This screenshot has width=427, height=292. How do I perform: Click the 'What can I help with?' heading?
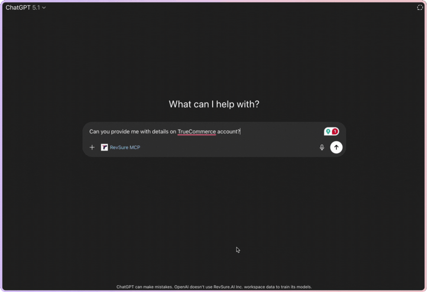point(214,104)
